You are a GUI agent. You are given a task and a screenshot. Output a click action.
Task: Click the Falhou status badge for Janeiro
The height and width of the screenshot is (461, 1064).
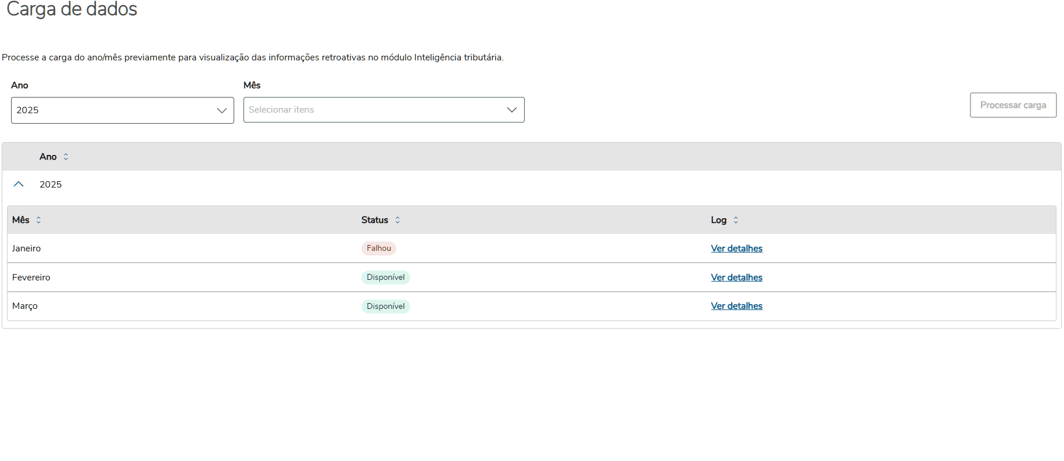click(379, 248)
